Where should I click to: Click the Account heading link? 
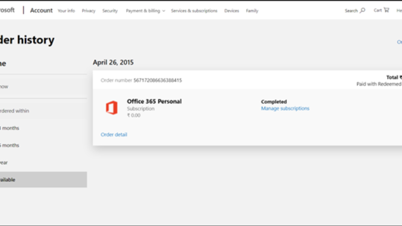click(x=41, y=10)
